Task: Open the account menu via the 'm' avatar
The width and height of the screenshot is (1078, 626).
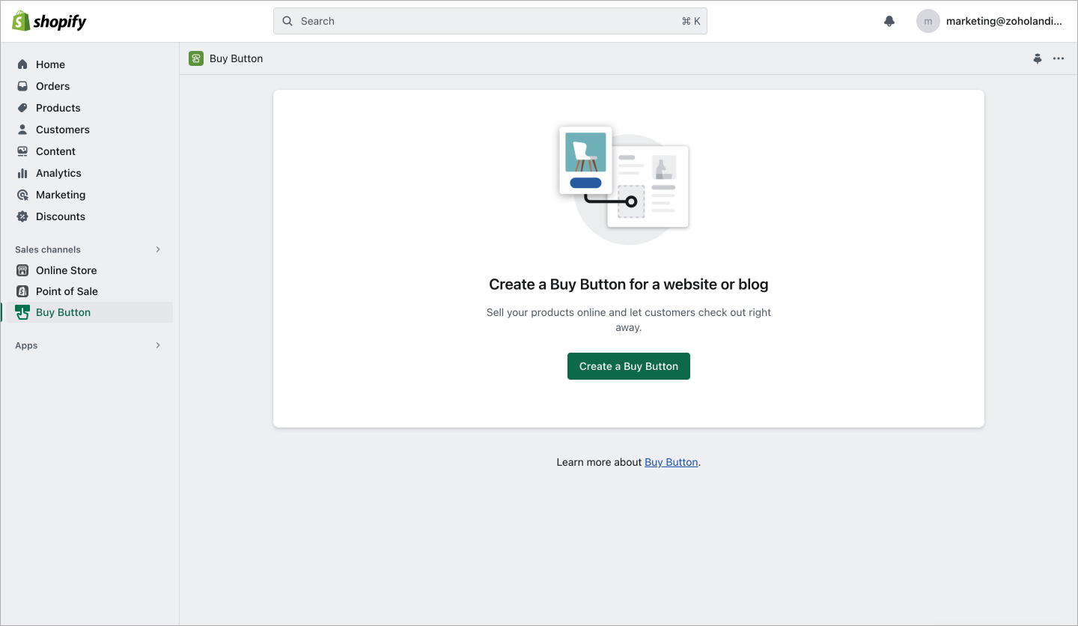Action: point(928,21)
